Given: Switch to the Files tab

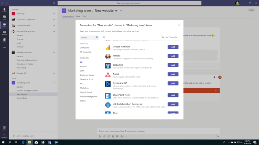Looking at the screenshot, I should [78, 16].
